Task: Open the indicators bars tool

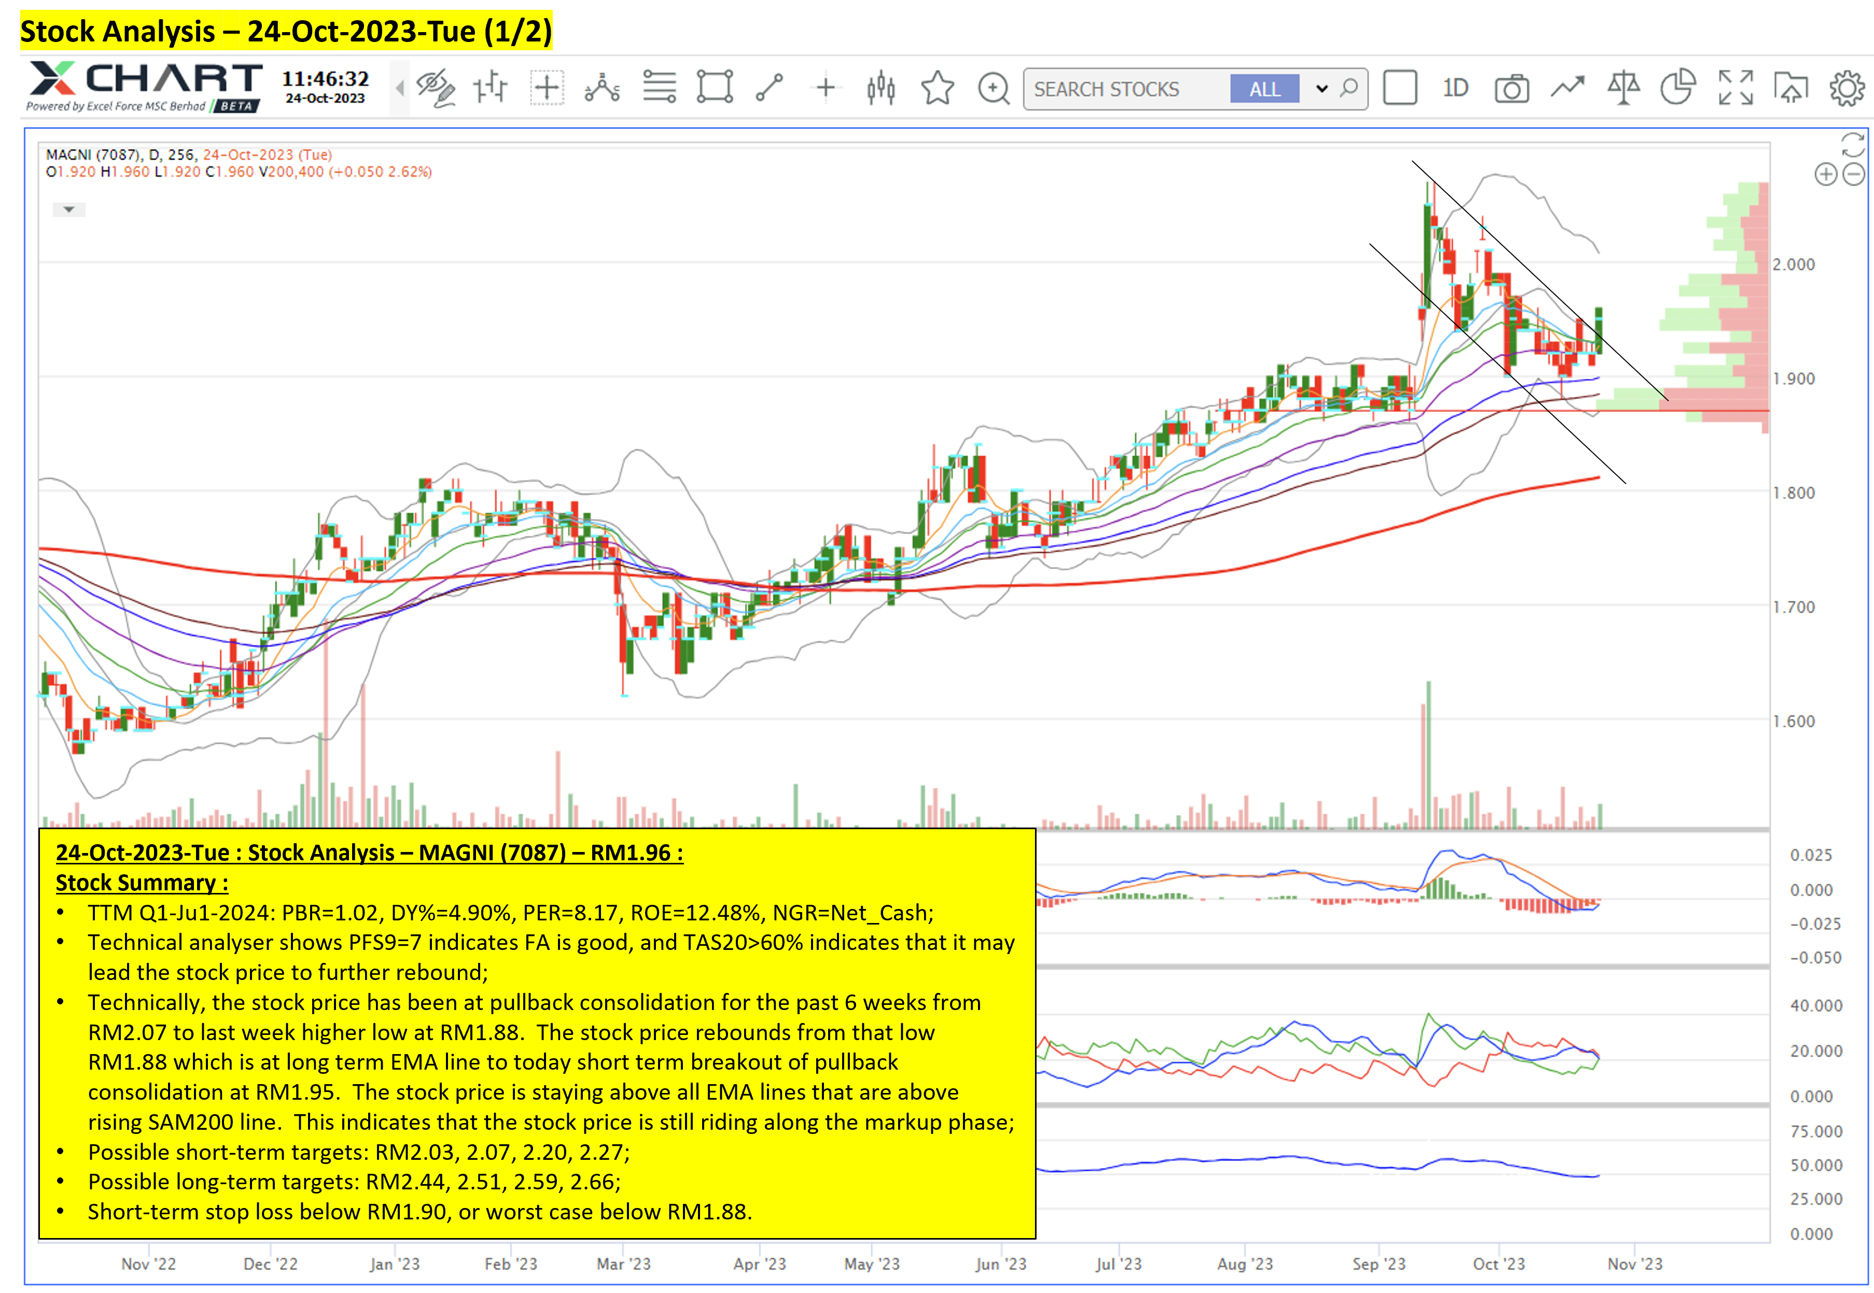Action: pos(491,88)
